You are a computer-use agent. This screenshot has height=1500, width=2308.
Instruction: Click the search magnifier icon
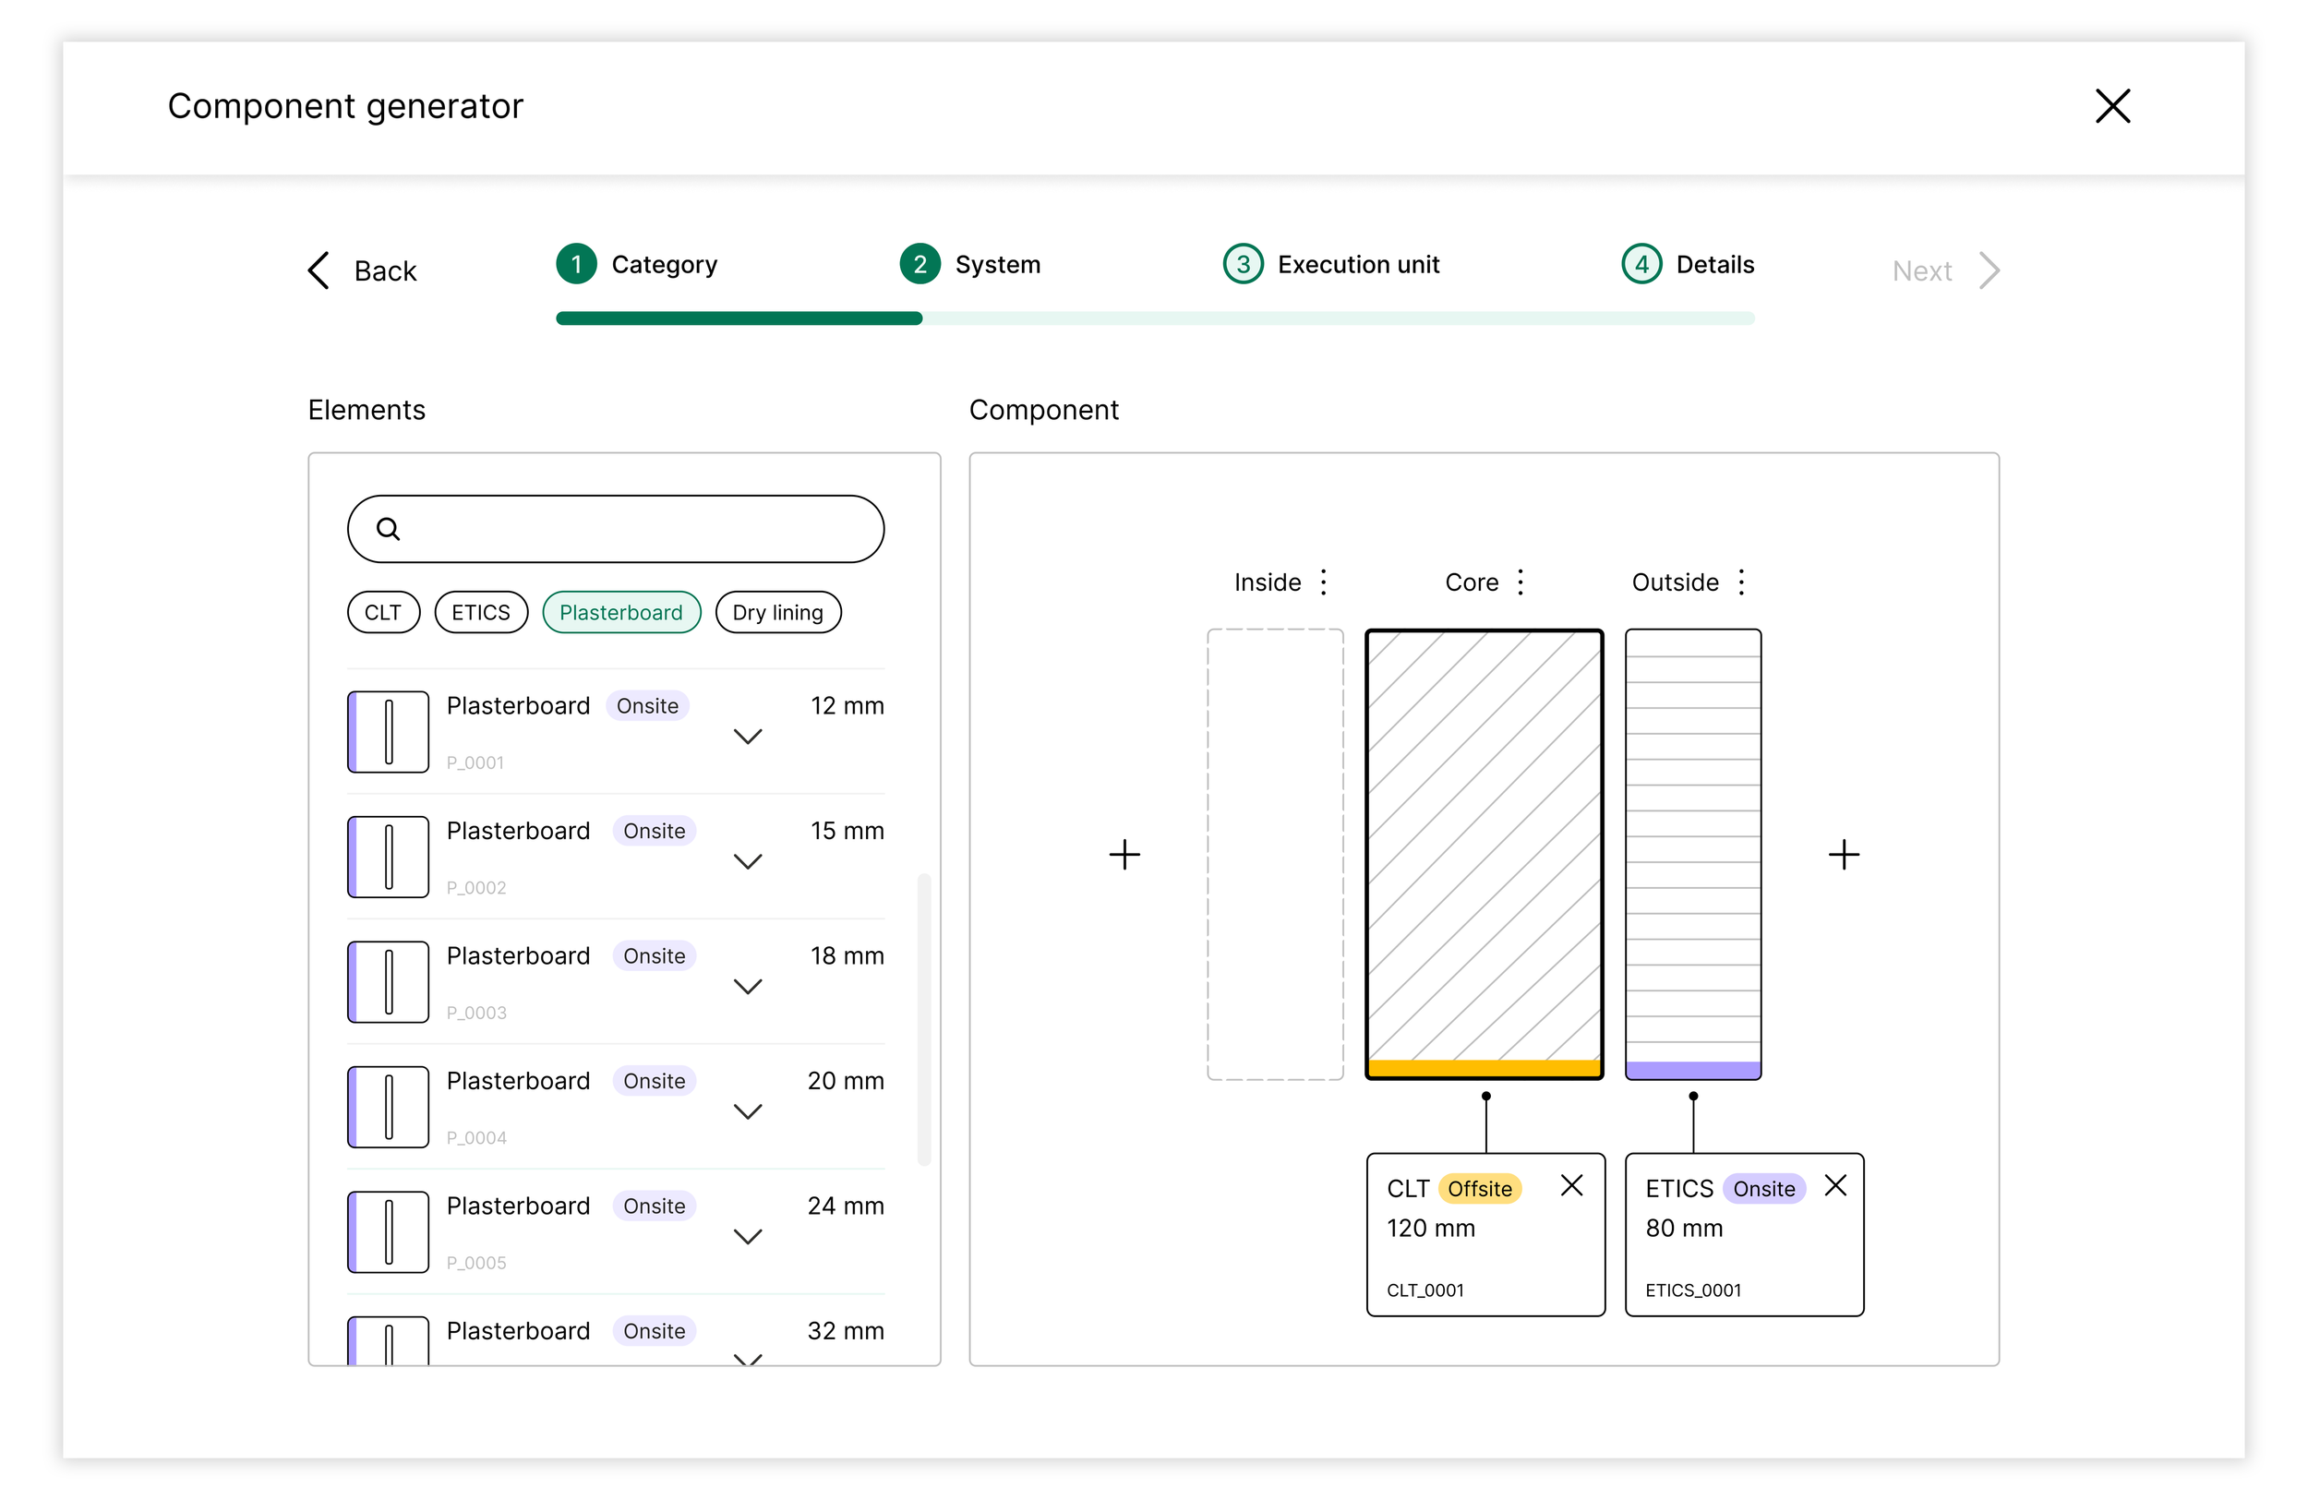pos(388,530)
